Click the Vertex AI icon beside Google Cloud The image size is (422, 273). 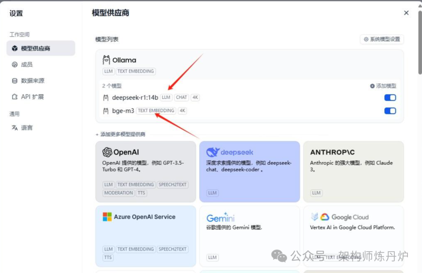(x=314, y=216)
